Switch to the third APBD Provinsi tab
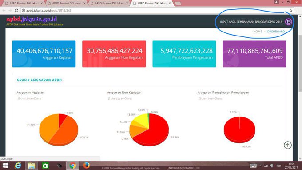 (109, 3)
